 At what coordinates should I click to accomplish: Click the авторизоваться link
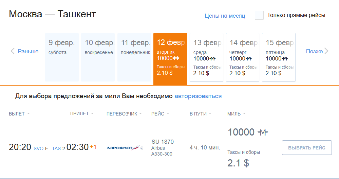pos(198,96)
